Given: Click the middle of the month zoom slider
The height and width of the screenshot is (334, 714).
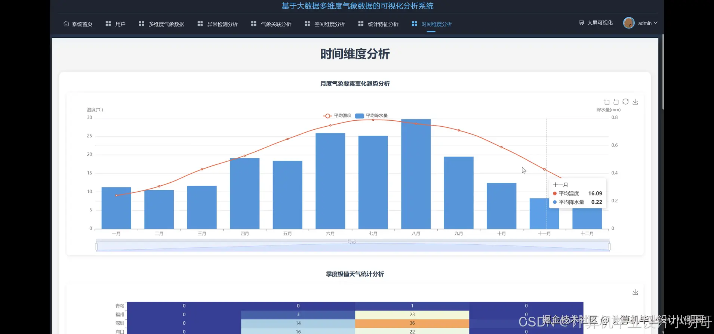Looking at the screenshot, I should coord(353,247).
